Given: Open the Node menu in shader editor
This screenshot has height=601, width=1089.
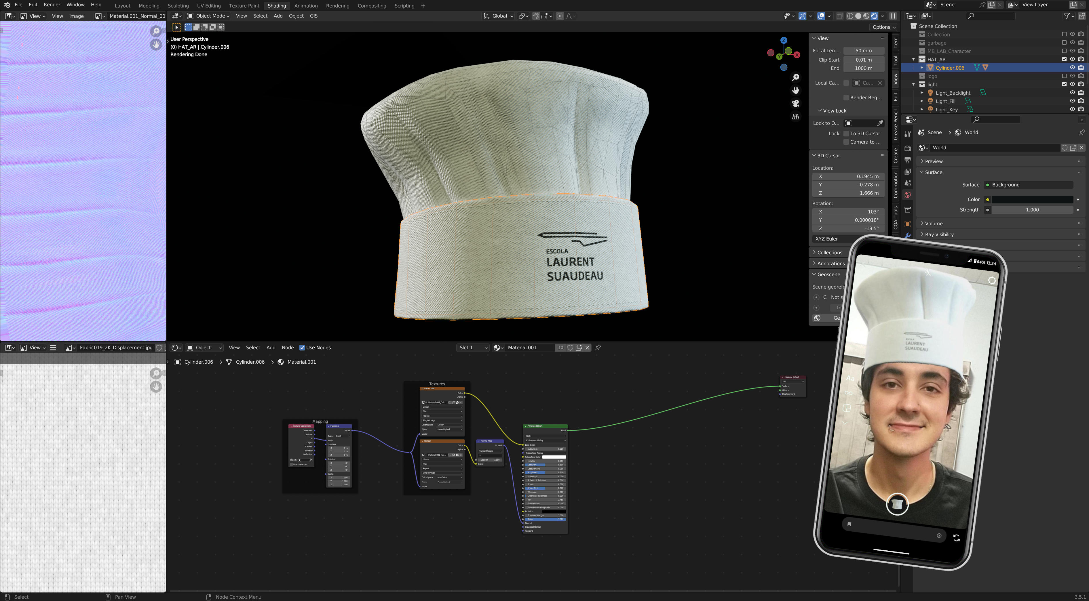Looking at the screenshot, I should tap(288, 348).
